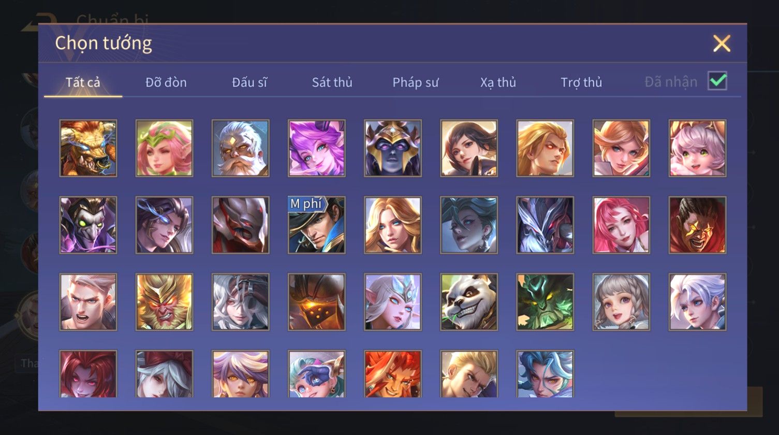Open the 'Đấu sĩ' tab
Viewport: 779px width, 435px height.
pyautogui.click(x=249, y=82)
